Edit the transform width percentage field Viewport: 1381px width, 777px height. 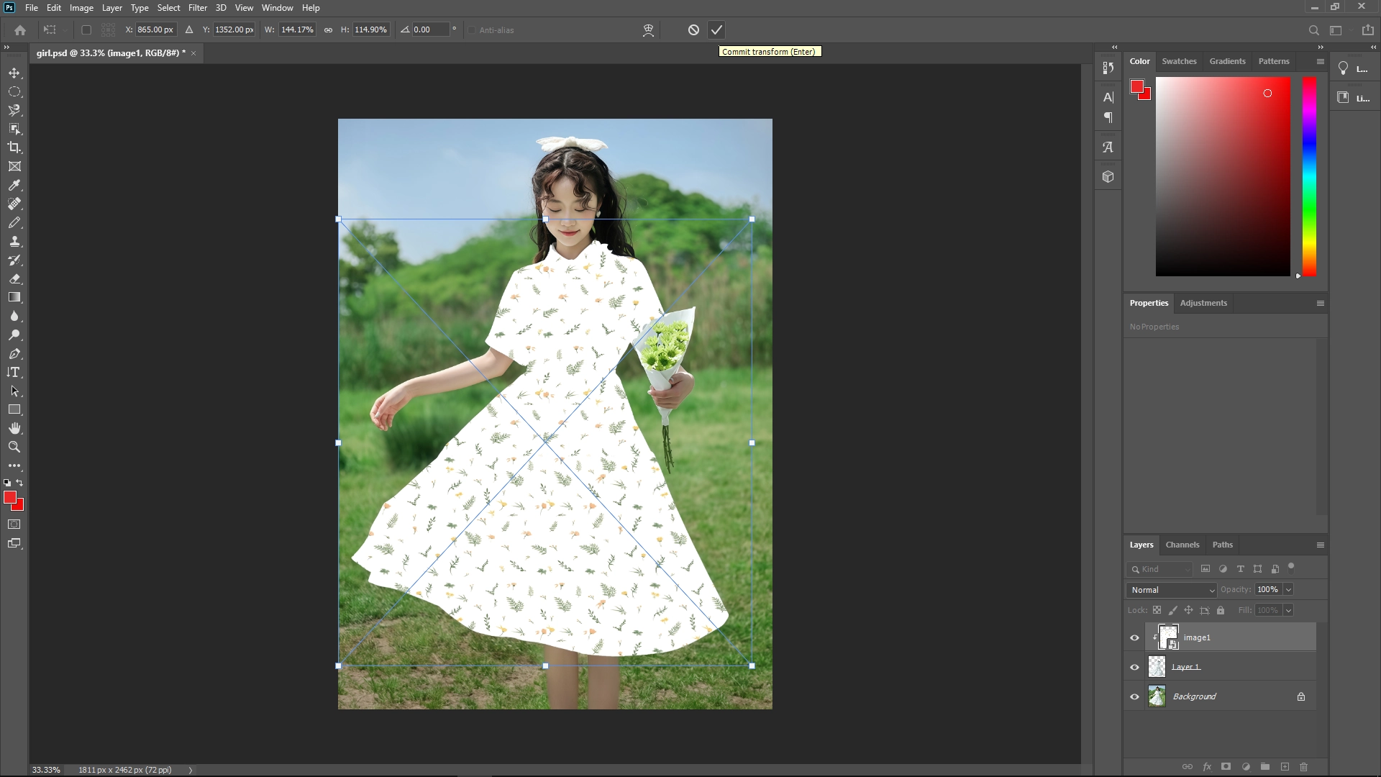click(296, 29)
